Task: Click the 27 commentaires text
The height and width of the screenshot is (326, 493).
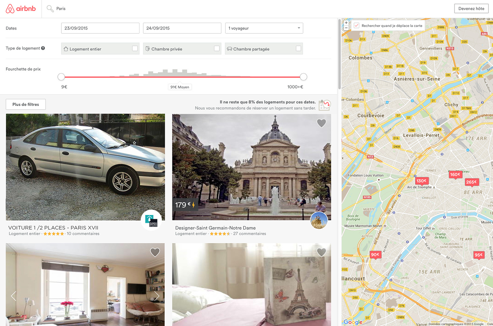Action: (249, 234)
